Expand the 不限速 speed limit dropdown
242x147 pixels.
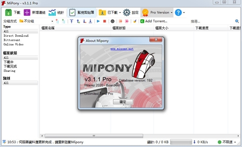235,142
